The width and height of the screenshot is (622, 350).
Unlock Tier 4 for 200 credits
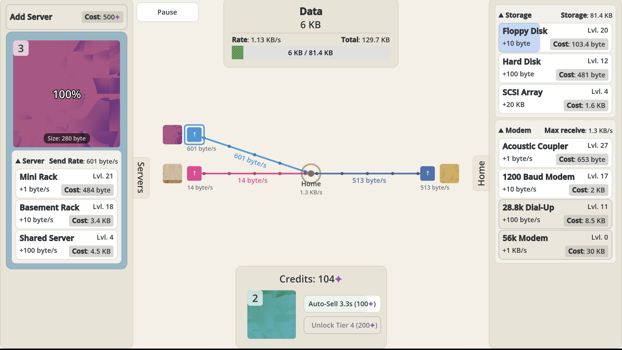coord(342,325)
